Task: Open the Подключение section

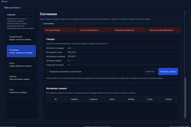Action: coord(21,38)
